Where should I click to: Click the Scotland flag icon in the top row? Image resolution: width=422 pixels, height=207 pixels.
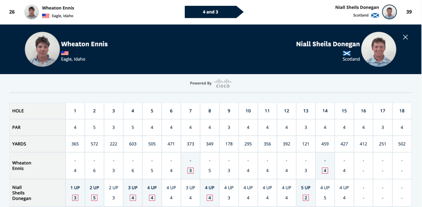click(x=375, y=15)
